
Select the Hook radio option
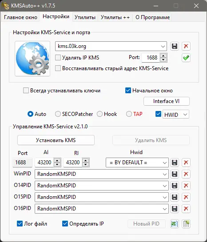coord(100,114)
